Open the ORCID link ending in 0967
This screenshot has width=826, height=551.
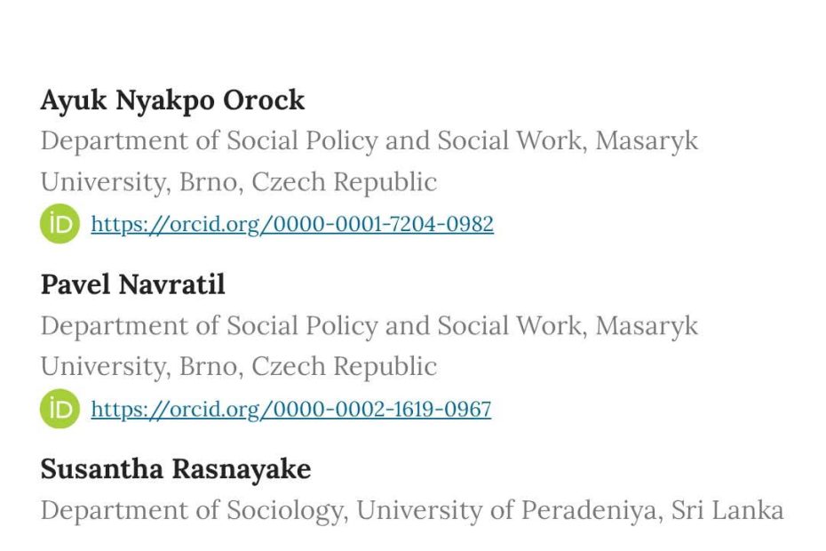coord(290,409)
